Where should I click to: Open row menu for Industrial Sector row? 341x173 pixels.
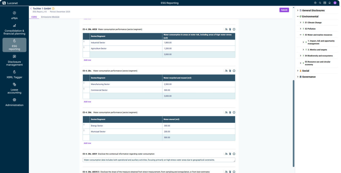pos(84,42)
